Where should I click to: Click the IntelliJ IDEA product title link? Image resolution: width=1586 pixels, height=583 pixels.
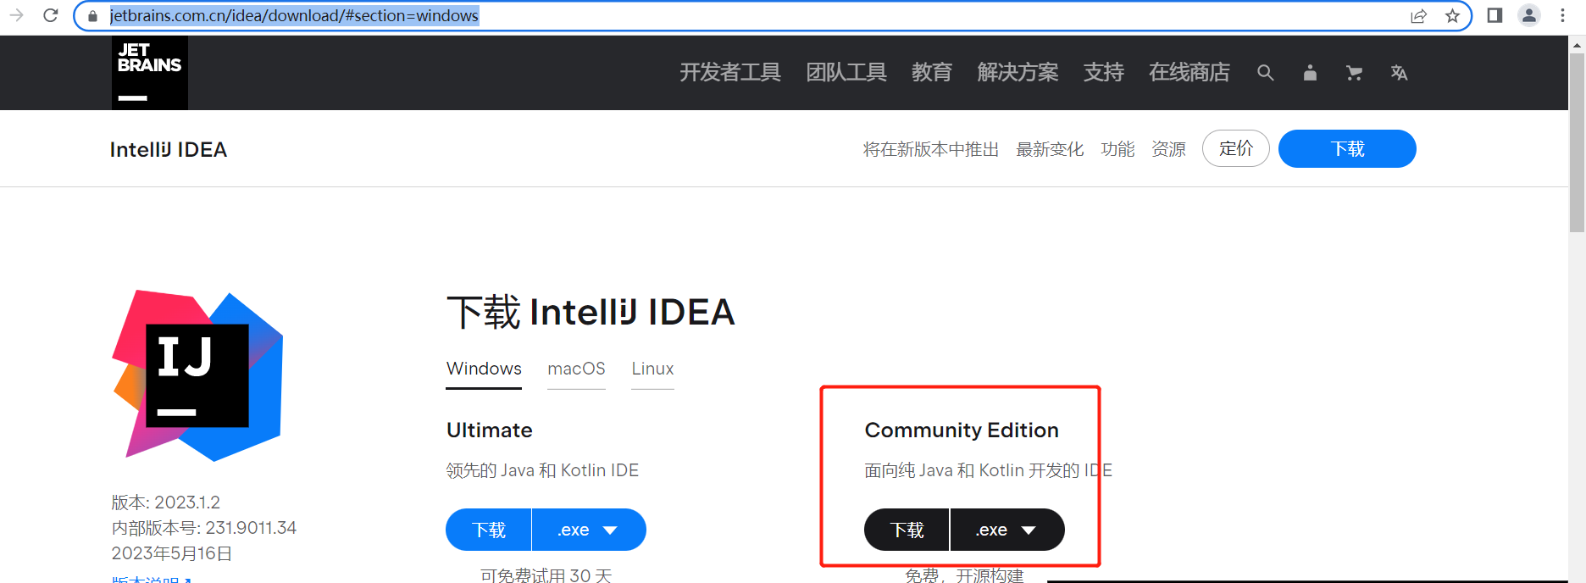click(x=169, y=150)
